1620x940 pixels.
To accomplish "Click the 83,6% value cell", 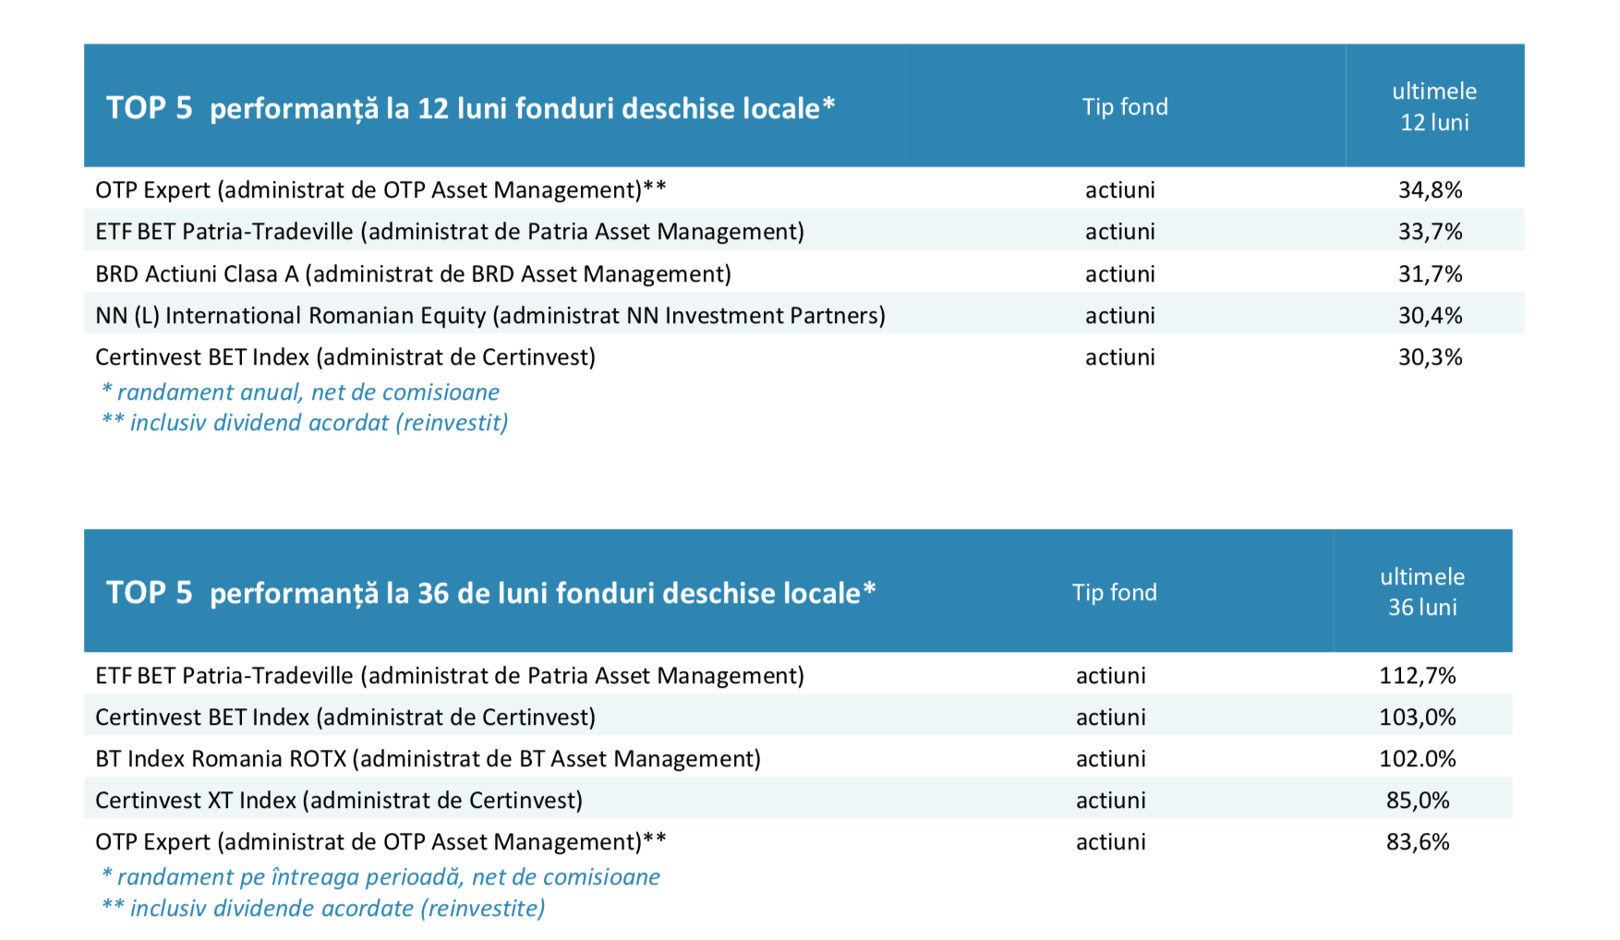I will tap(1418, 841).
